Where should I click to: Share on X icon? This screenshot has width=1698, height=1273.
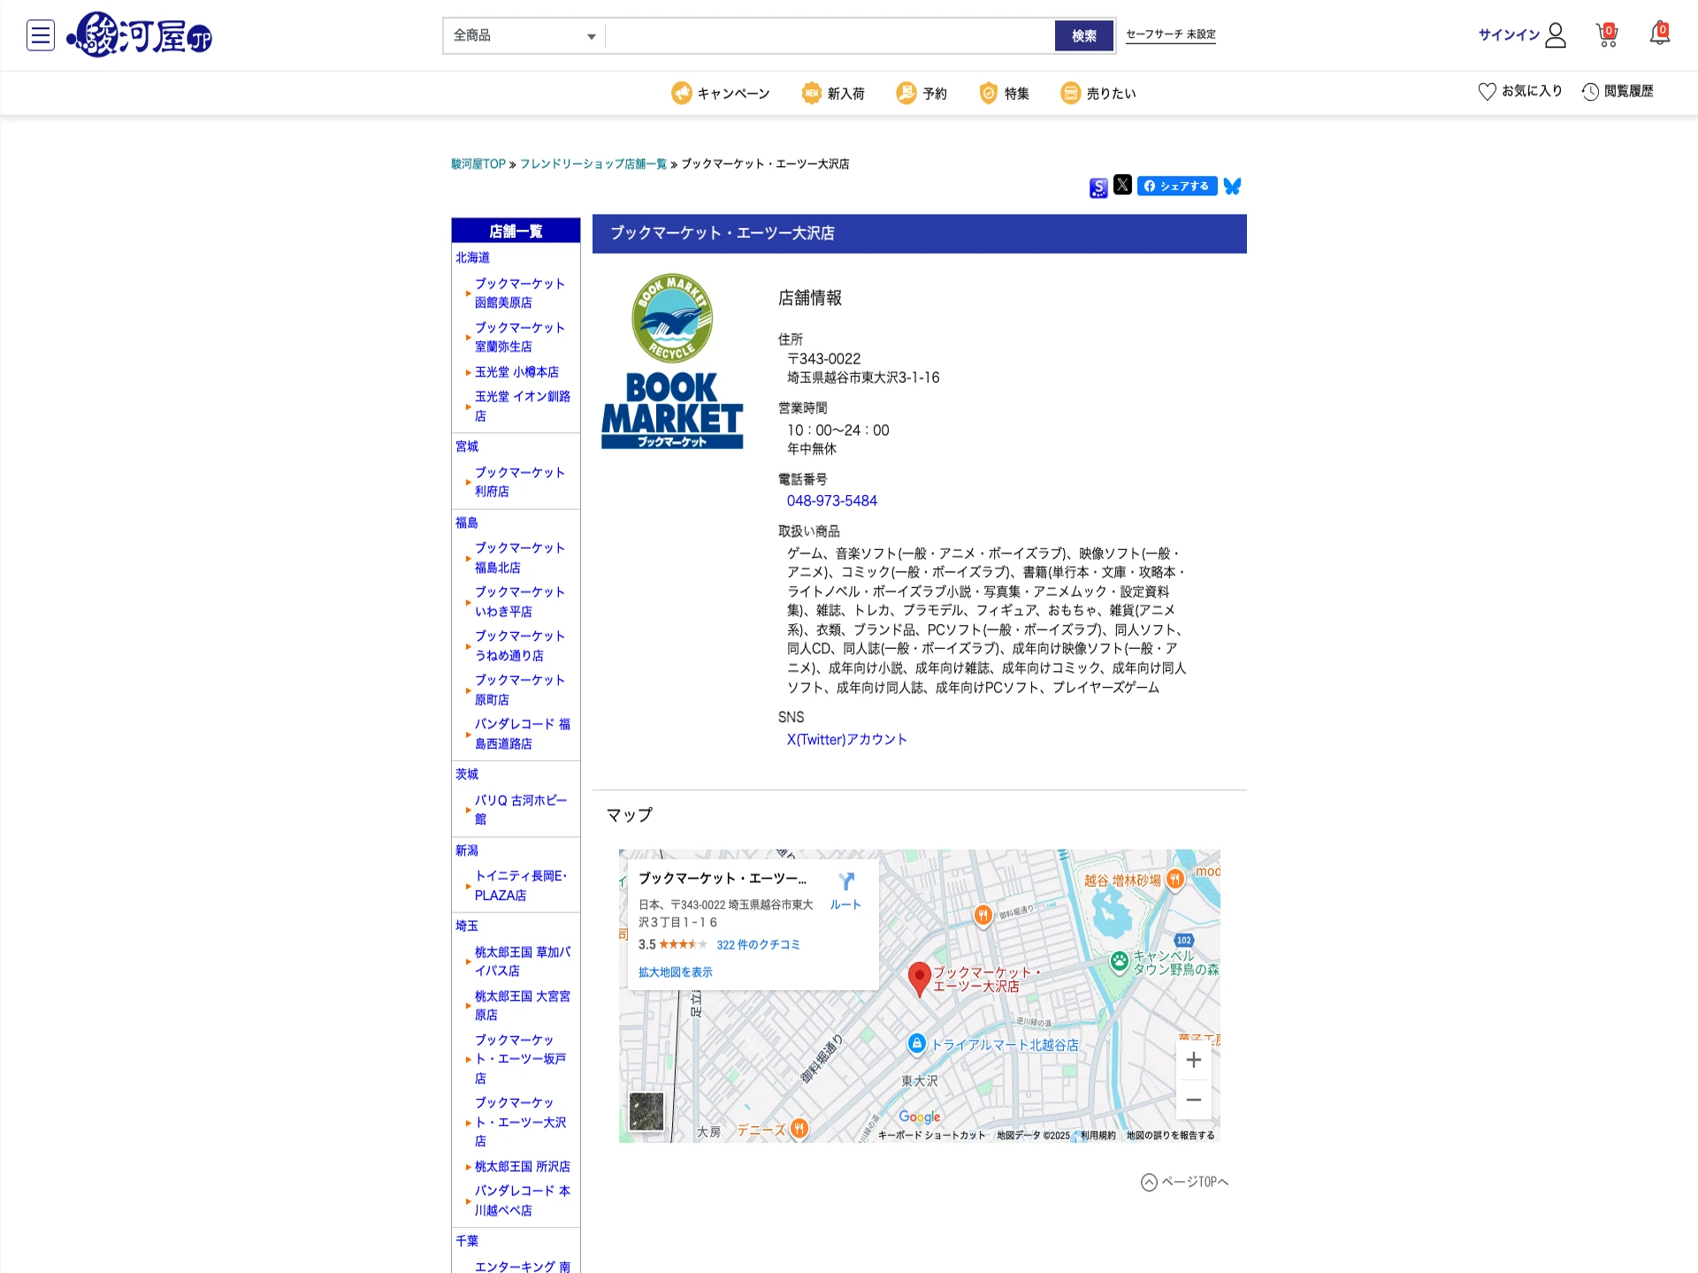(1122, 185)
